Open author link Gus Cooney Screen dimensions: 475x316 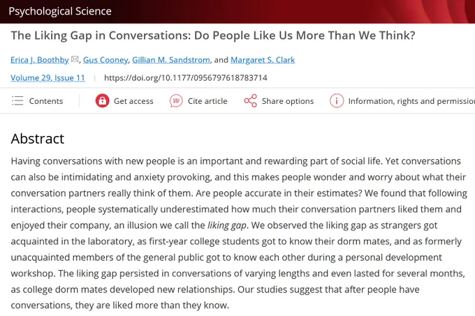pyautogui.click(x=105, y=60)
